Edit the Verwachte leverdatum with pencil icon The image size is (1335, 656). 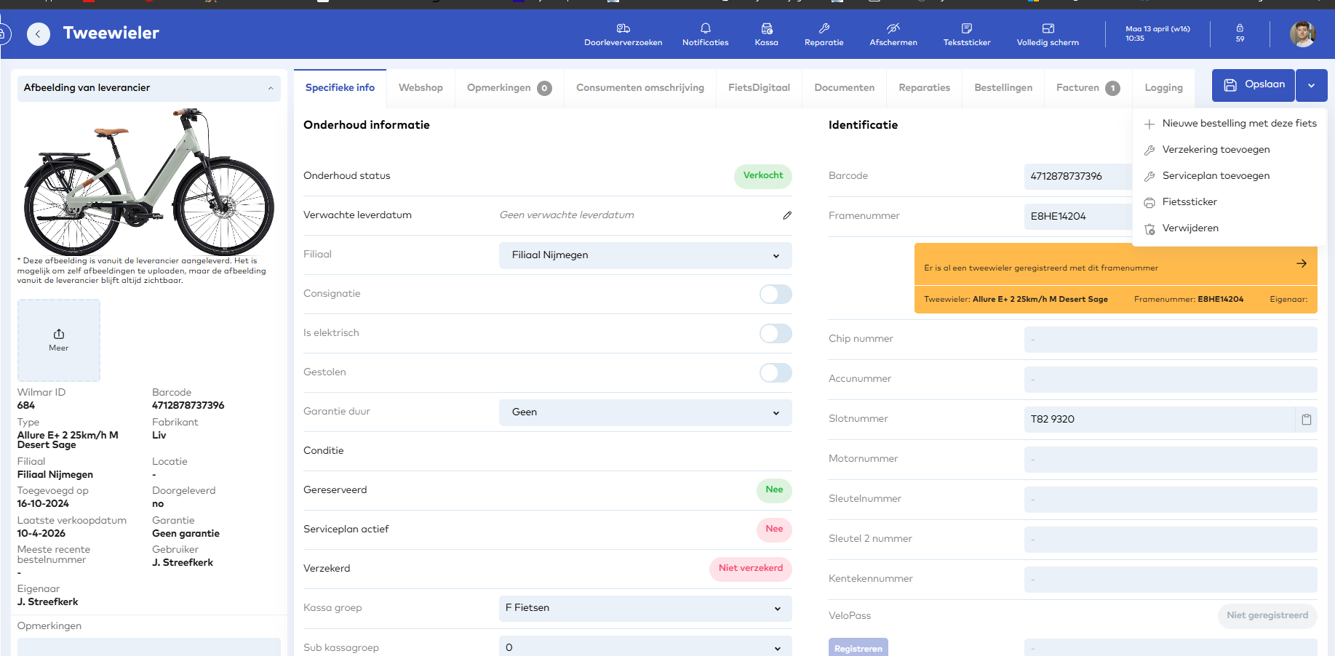coord(786,215)
